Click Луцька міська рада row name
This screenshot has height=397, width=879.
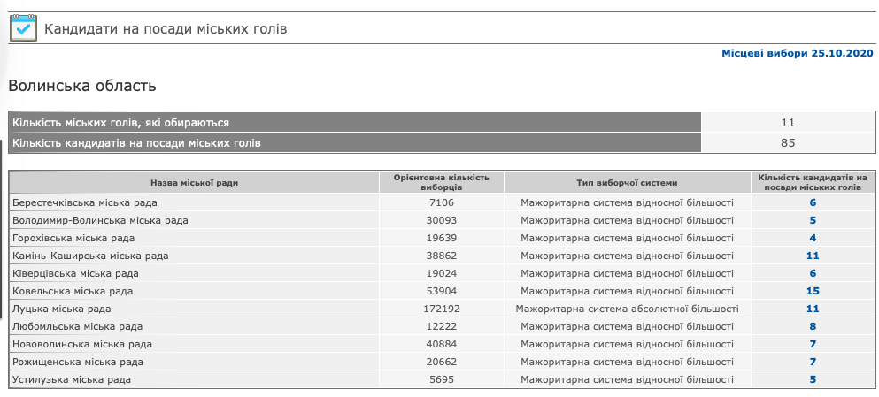coord(62,309)
